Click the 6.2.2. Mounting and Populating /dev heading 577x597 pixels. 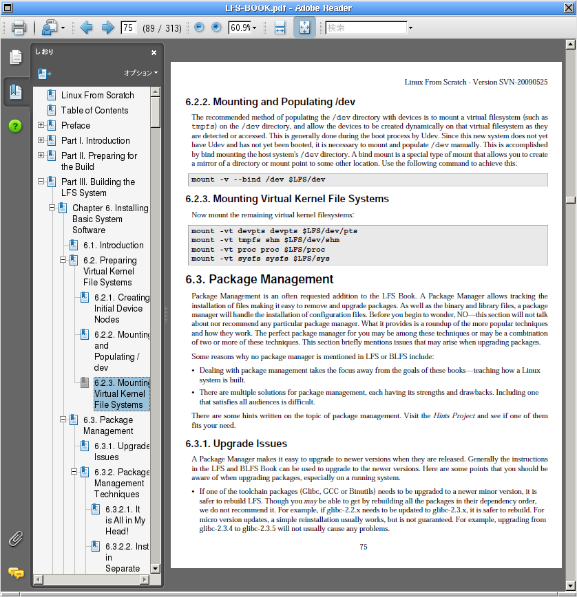coord(270,102)
